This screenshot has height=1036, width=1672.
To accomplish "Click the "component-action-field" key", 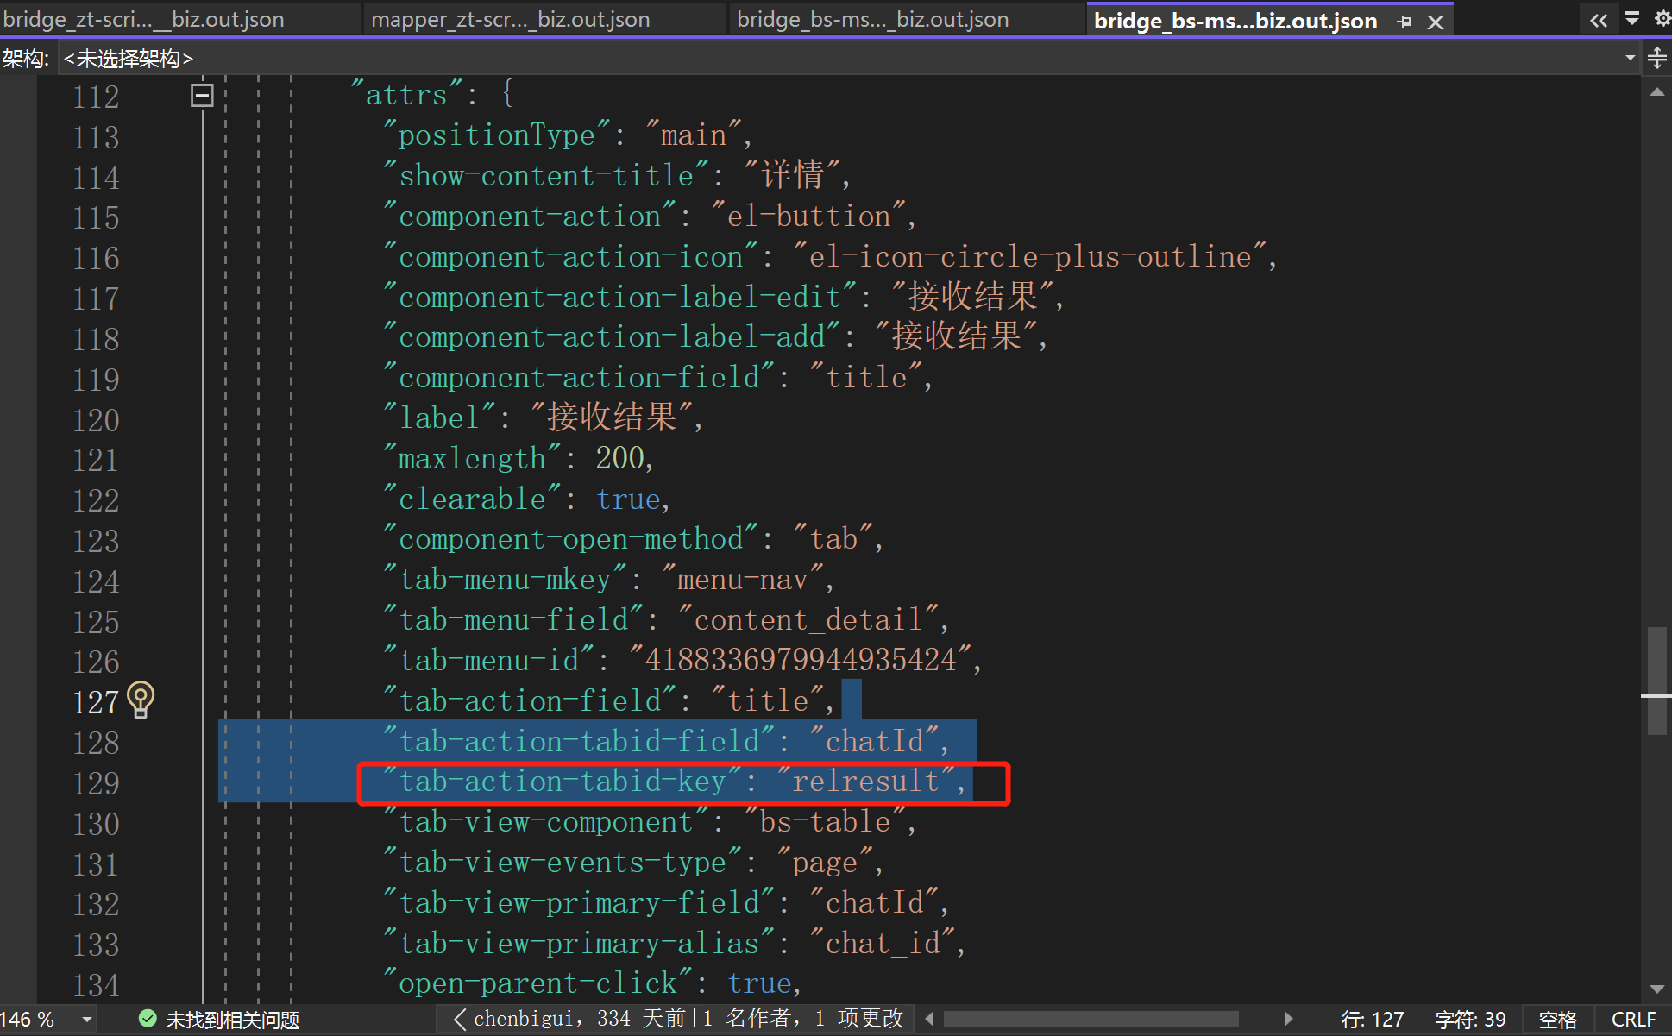I will (x=579, y=377).
